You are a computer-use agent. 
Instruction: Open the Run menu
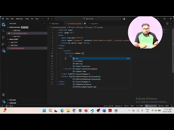click(x=37, y=19)
